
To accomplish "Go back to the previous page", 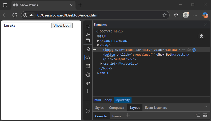I will 5,15.
